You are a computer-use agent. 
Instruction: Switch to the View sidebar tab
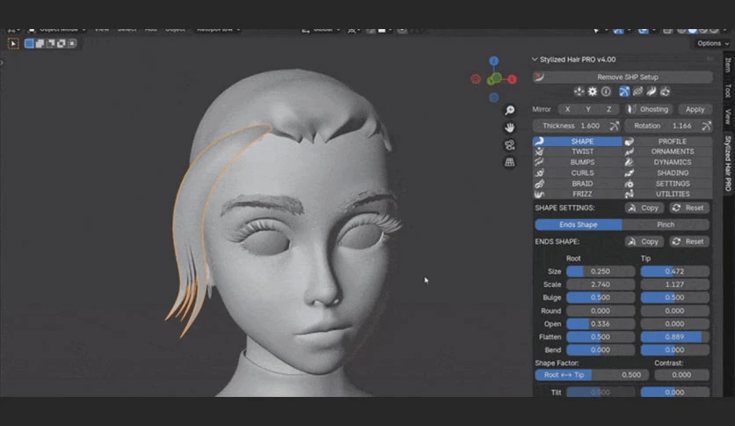(728, 116)
